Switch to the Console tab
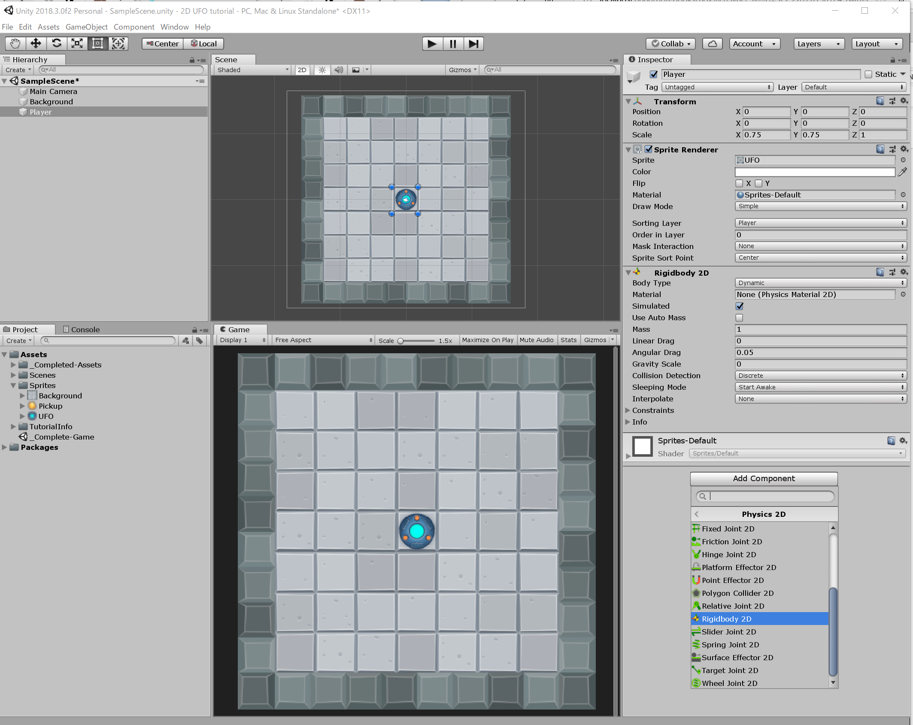Screen dimensions: 913x725 coord(82,330)
